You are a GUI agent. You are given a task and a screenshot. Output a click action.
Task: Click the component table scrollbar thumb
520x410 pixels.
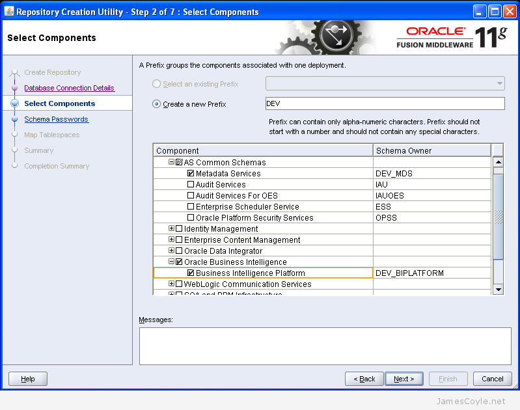(498, 216)
